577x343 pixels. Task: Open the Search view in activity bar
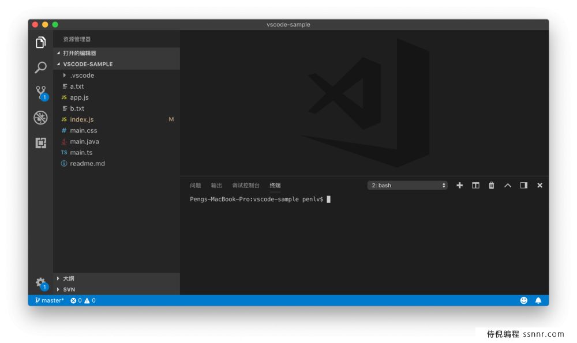[40, 67]
